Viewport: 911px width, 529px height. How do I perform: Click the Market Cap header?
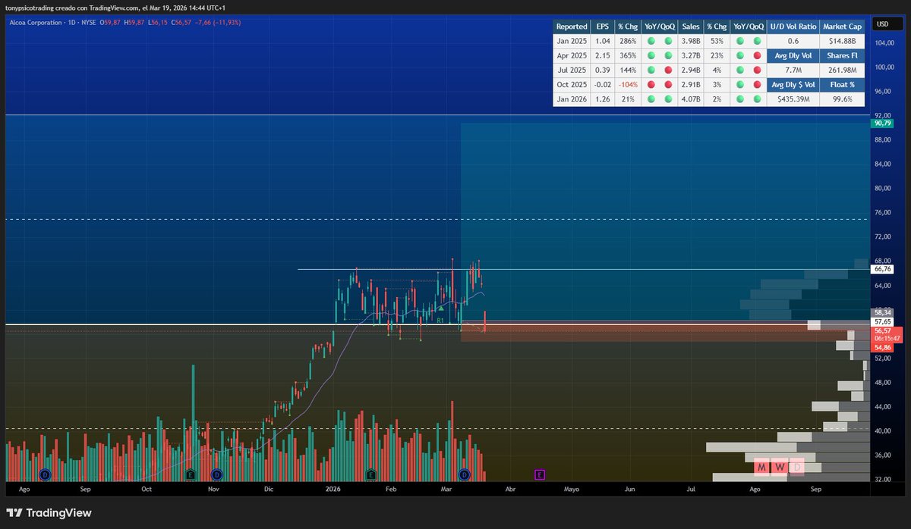click(842, 27)
